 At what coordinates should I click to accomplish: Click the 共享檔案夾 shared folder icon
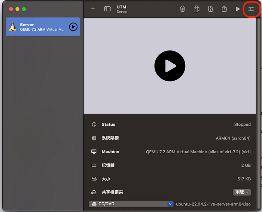(x=94, y=192)
